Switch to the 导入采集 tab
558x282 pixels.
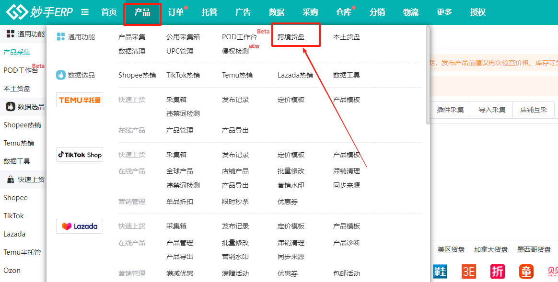pos(492,110)
